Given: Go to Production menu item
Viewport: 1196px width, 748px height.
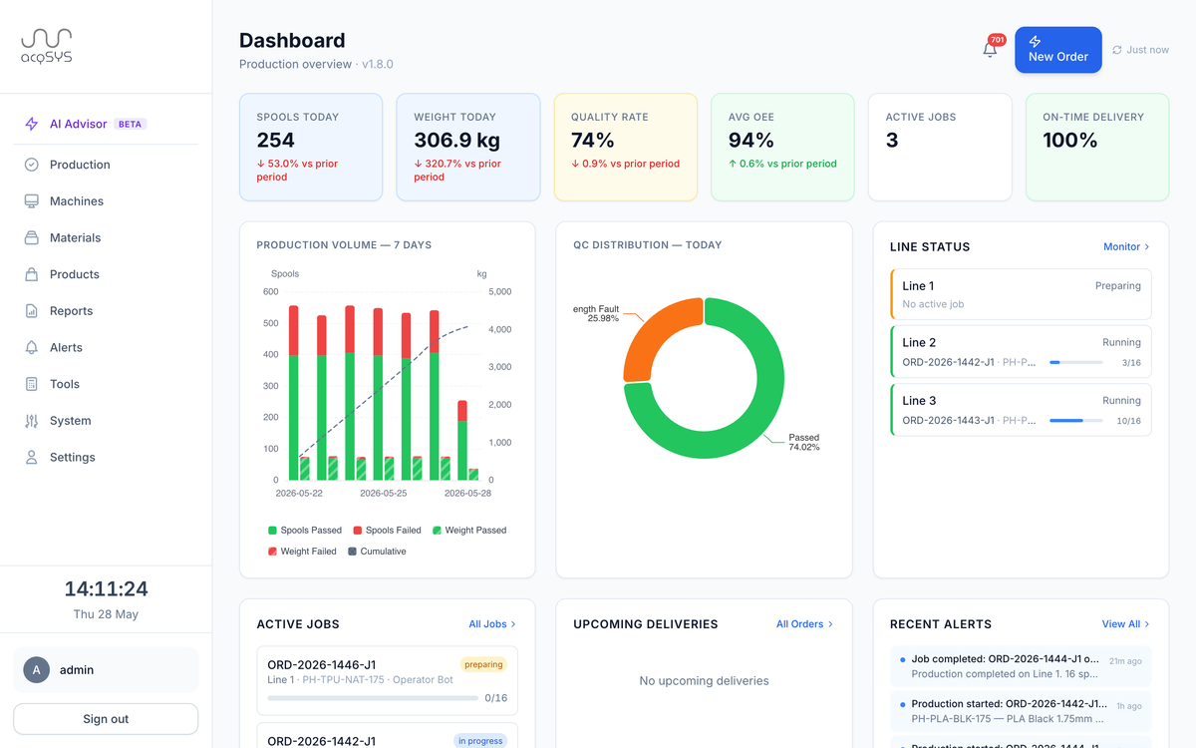Looking at the screenshot, I should click(106, 165).
